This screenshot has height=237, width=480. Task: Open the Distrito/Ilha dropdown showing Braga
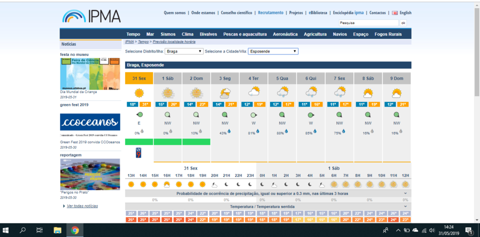[x=184, y=51]
